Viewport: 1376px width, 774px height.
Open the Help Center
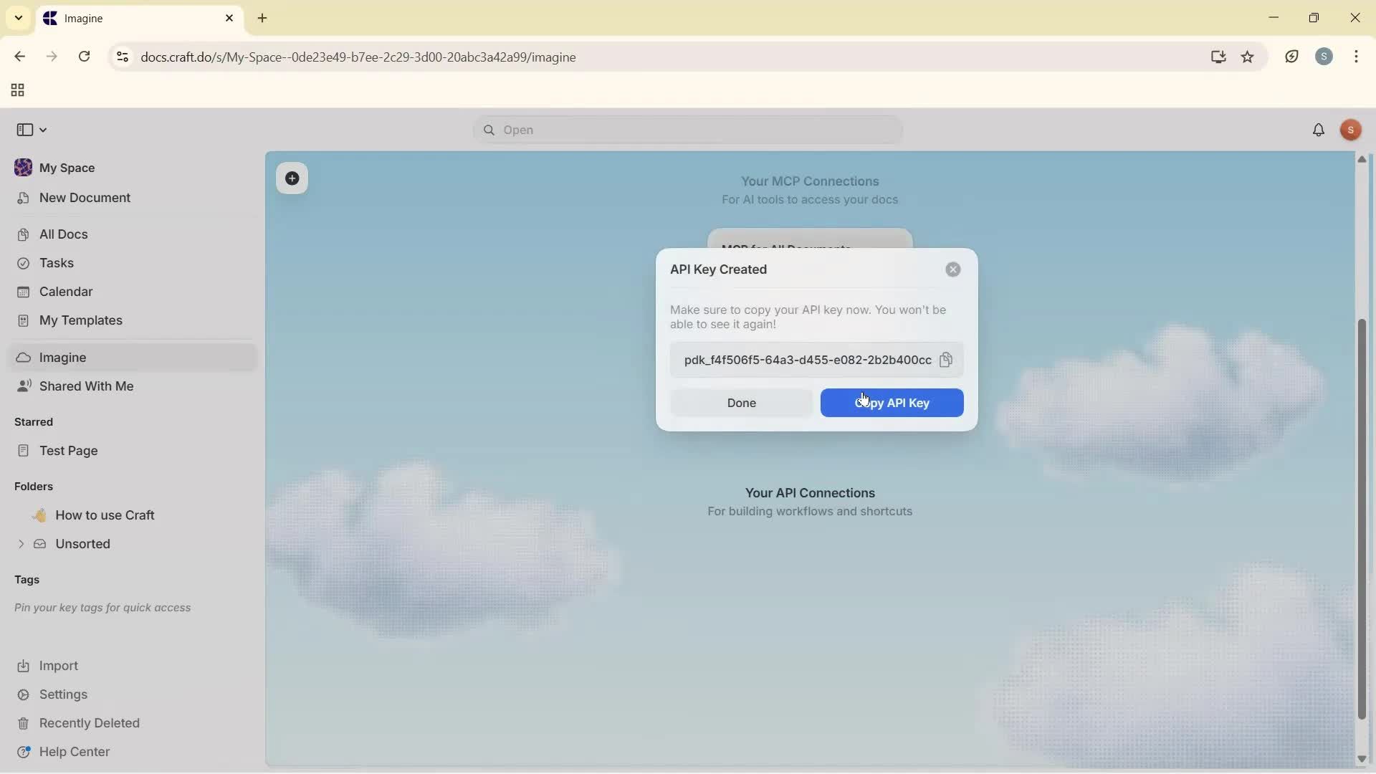click(x=74, y=751)
